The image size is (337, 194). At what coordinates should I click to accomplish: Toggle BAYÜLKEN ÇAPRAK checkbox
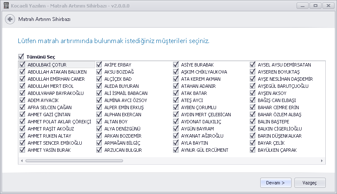click(252, 150)
